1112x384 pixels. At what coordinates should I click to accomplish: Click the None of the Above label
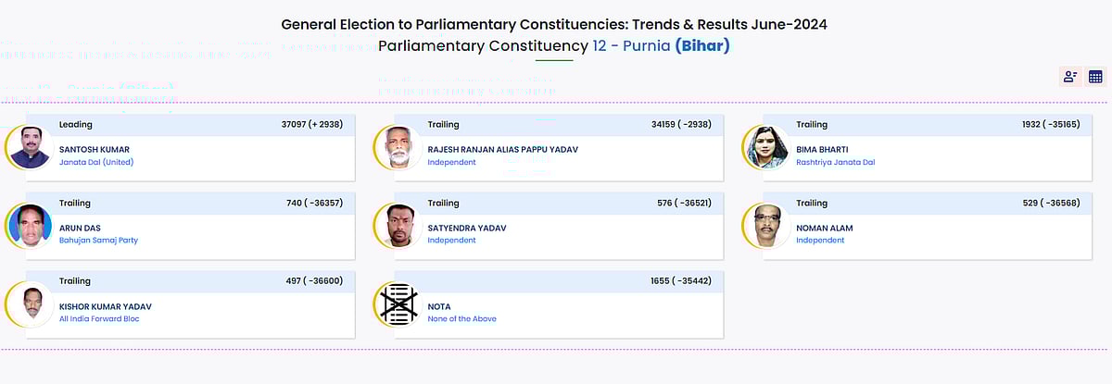pyautogui.click(x=461, y=319)
